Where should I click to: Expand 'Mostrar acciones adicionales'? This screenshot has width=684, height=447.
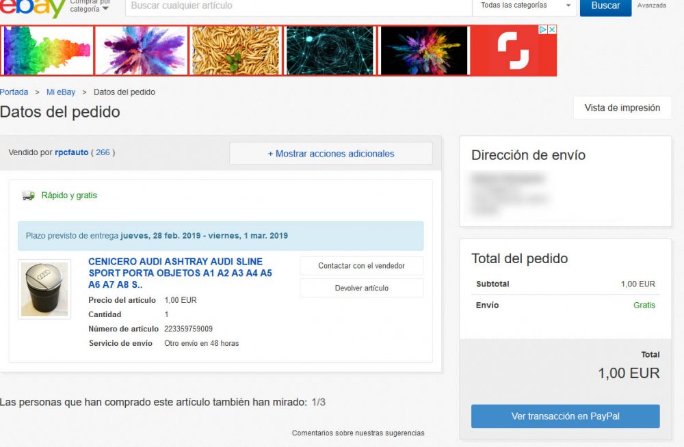click(x=331, y=154)
